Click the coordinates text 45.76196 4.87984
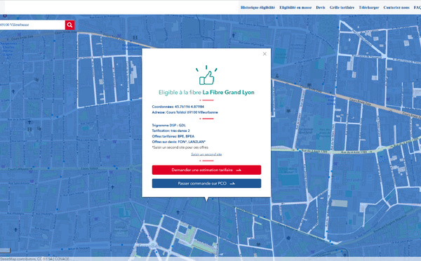This screenshot has width=421, height=261. coord(189,107)
